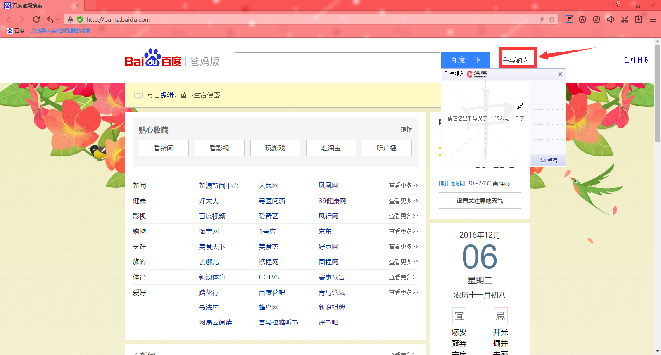Open 喜马拉雅听书 link
This screenshot has height=355, width=661.
coord(278,322)
